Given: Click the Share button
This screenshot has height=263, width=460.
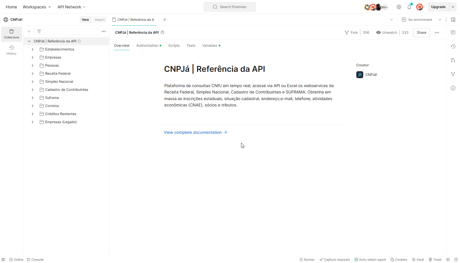Looking at the screenshot, I should 421,33.
